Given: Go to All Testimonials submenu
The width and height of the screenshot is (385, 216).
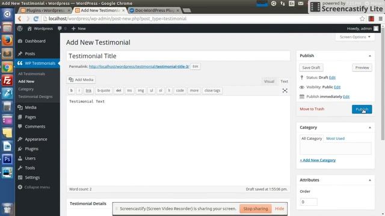Looking at the screenshot, I should 32,74.
